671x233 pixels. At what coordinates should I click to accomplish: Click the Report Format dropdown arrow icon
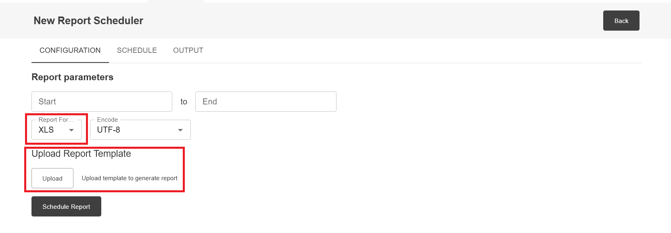coord(71,130)
